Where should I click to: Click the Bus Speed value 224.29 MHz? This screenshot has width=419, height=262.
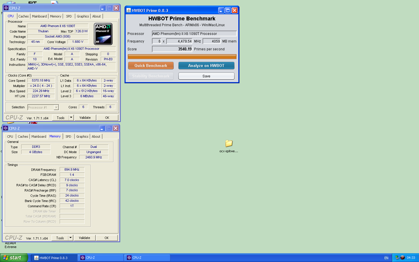[41, 91]
